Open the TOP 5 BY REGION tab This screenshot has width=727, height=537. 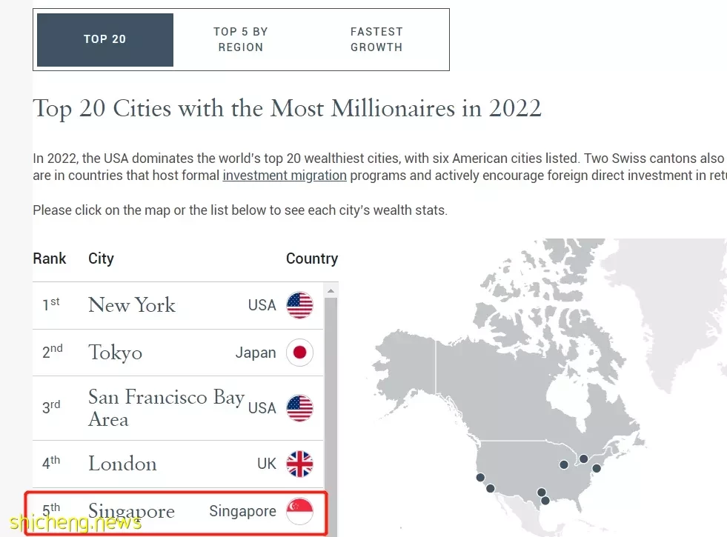pyautogui.click(x=241, y=39)
